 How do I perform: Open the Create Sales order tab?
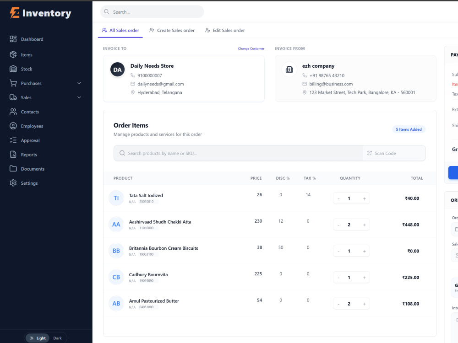click(x=172, y=30)
